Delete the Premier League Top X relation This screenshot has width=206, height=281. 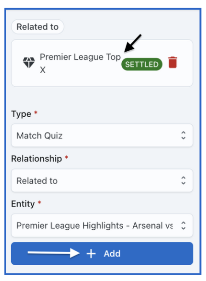click(173, 62)
